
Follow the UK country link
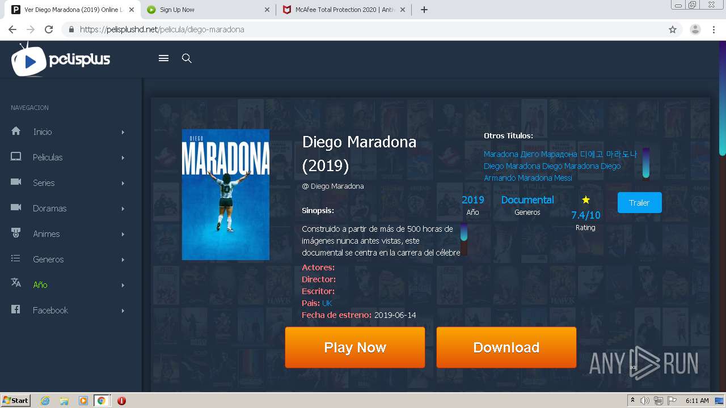coord(327,303)
